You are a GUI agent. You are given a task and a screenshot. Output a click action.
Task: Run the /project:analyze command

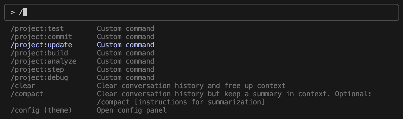(x=43, y=61)
